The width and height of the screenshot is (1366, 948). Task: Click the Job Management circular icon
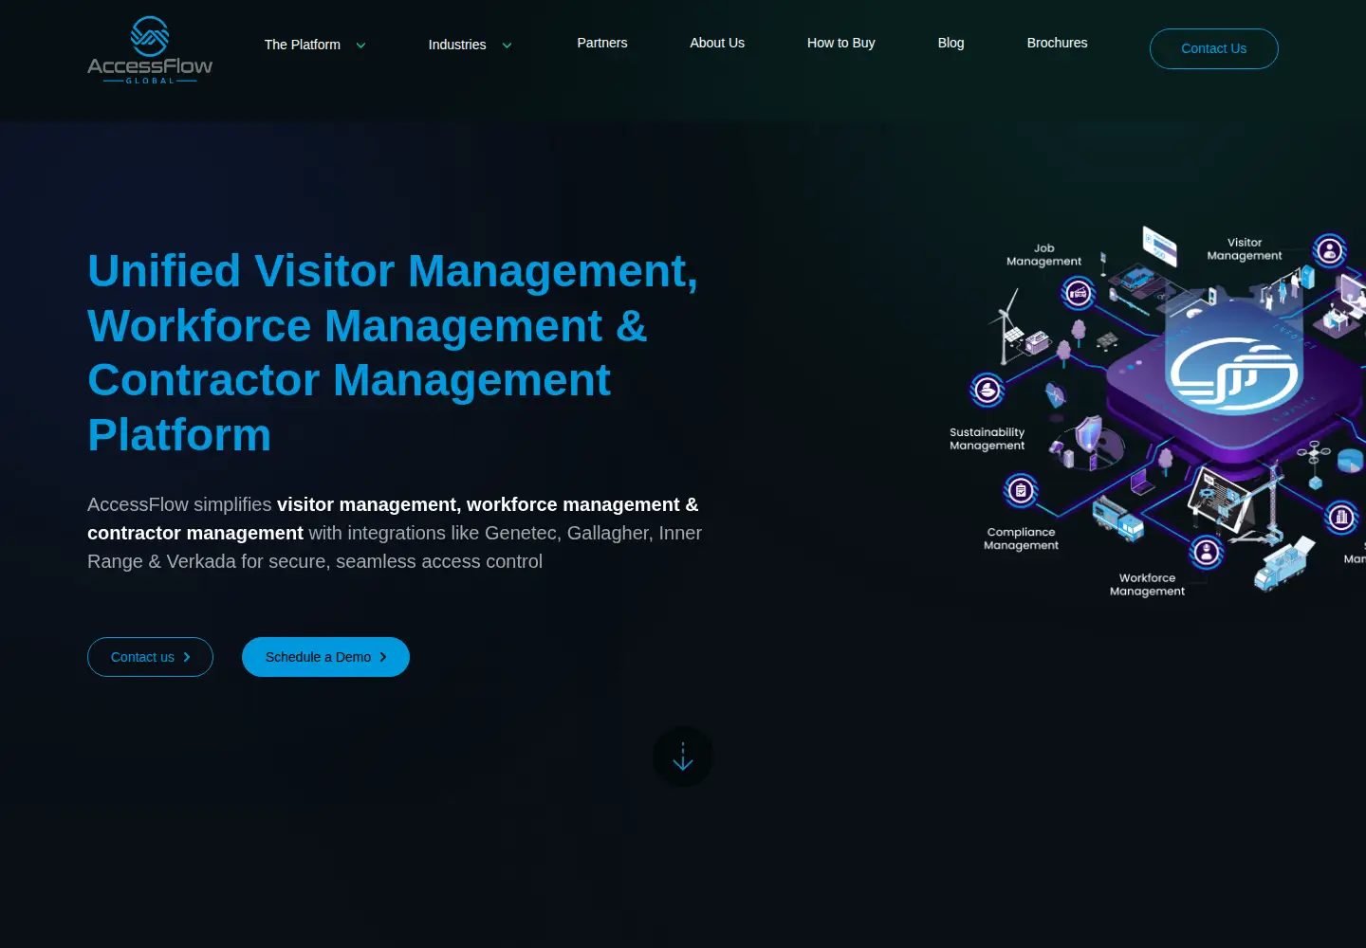[x=1079, y=294]
